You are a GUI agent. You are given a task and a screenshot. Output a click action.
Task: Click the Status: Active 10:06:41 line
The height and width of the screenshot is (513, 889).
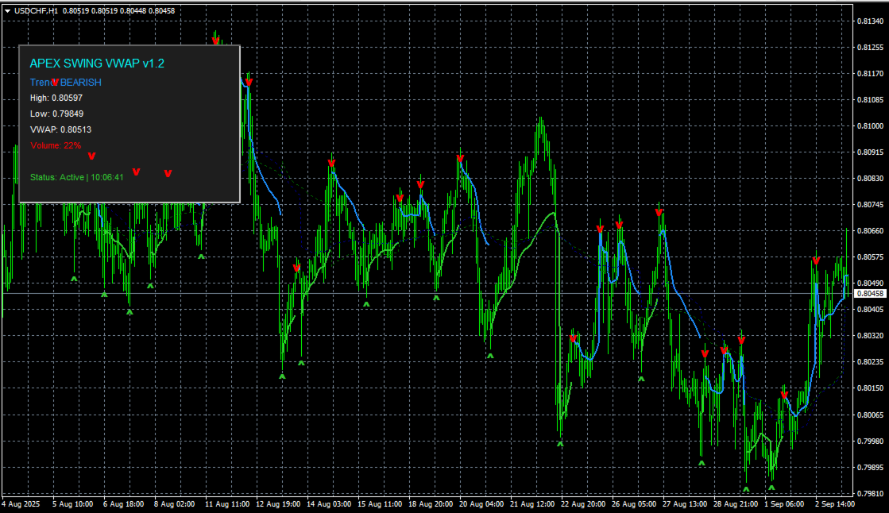click(76, 177)
